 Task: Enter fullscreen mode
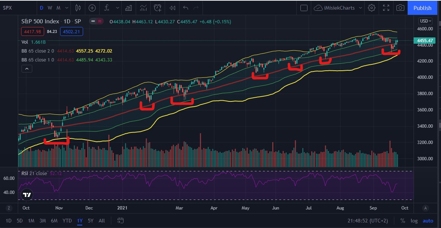386,8
